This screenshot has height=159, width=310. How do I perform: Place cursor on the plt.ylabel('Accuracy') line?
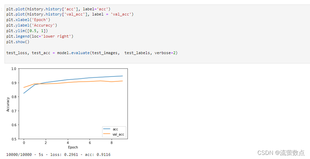[x=31, y=25]
